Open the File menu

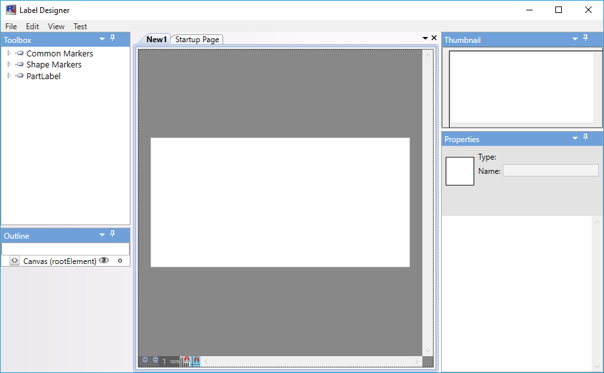(x=11, y=27)
